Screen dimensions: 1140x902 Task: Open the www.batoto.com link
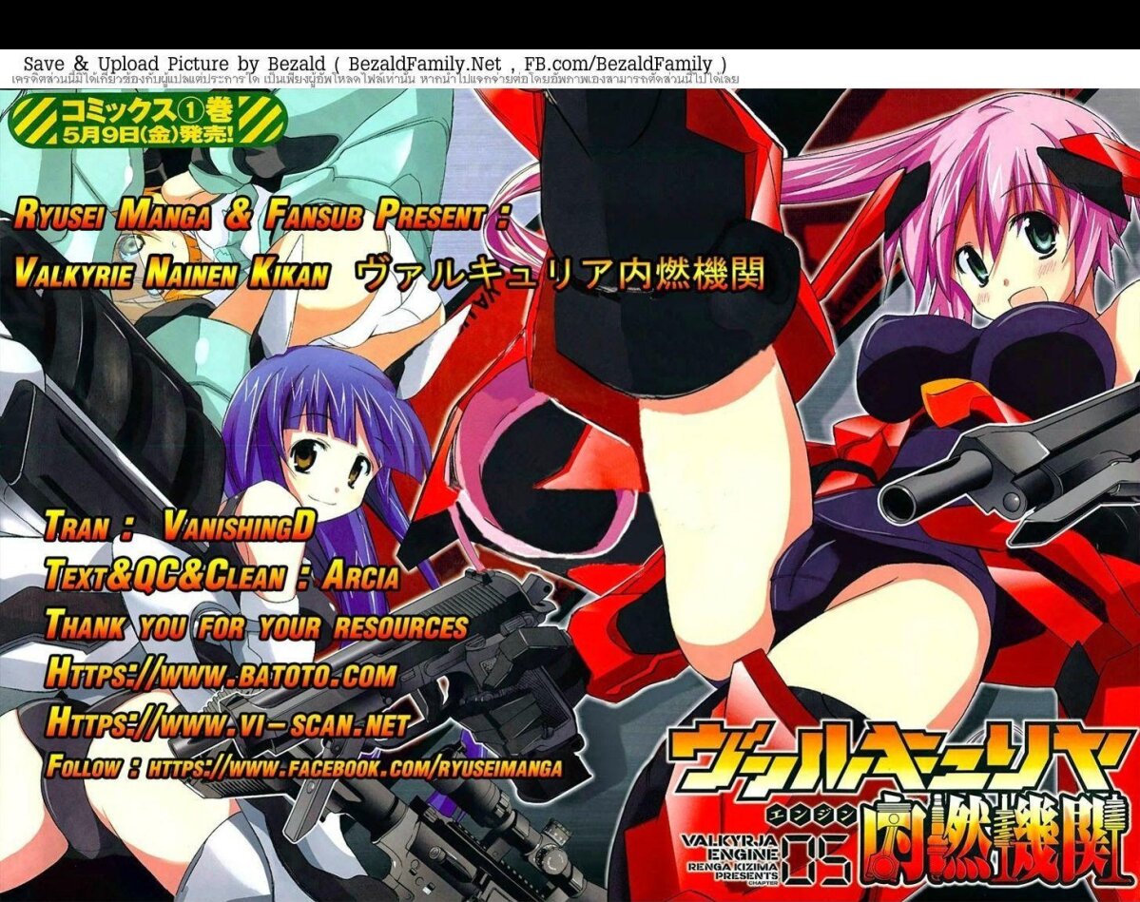pyautogui.click(x=221, y=675)
